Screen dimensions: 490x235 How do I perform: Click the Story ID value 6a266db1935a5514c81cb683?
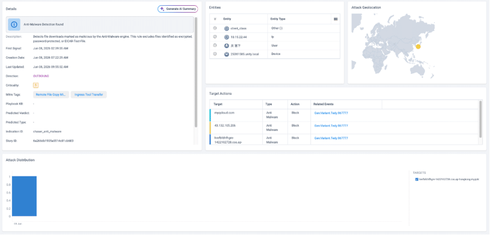pos(53,141)
